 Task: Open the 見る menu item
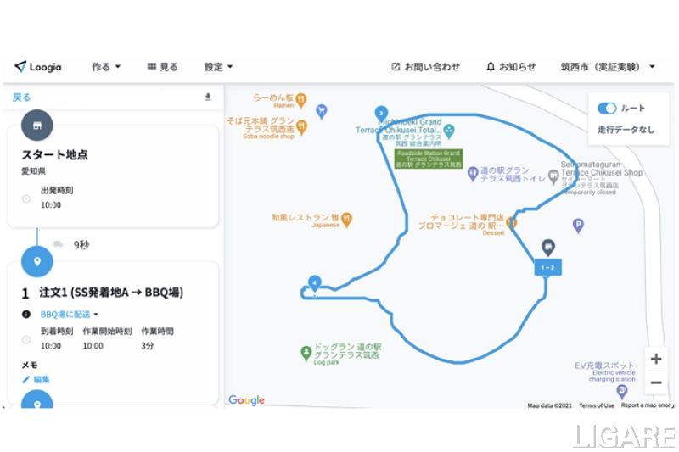coord(163,67)
